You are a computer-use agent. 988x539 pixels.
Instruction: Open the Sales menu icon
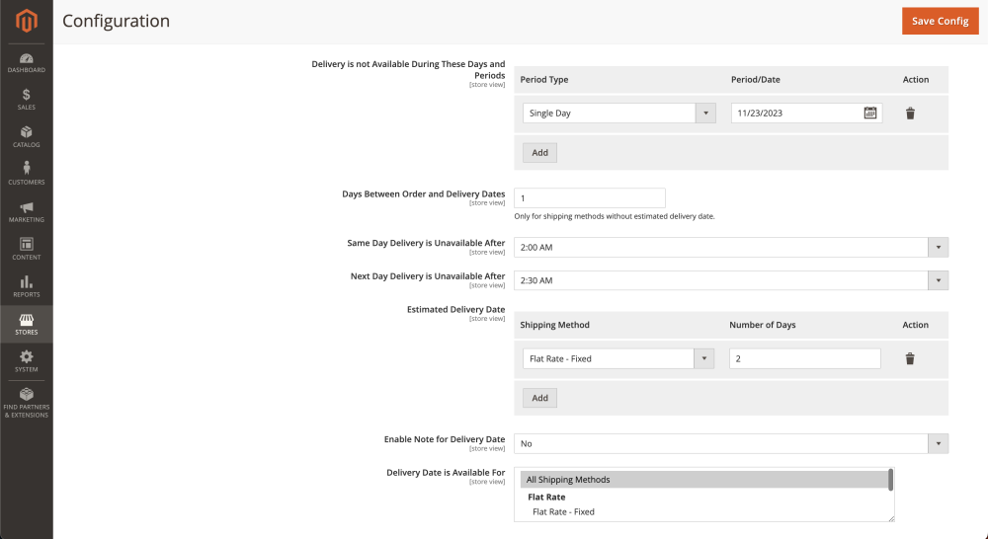tap(27, 95)
